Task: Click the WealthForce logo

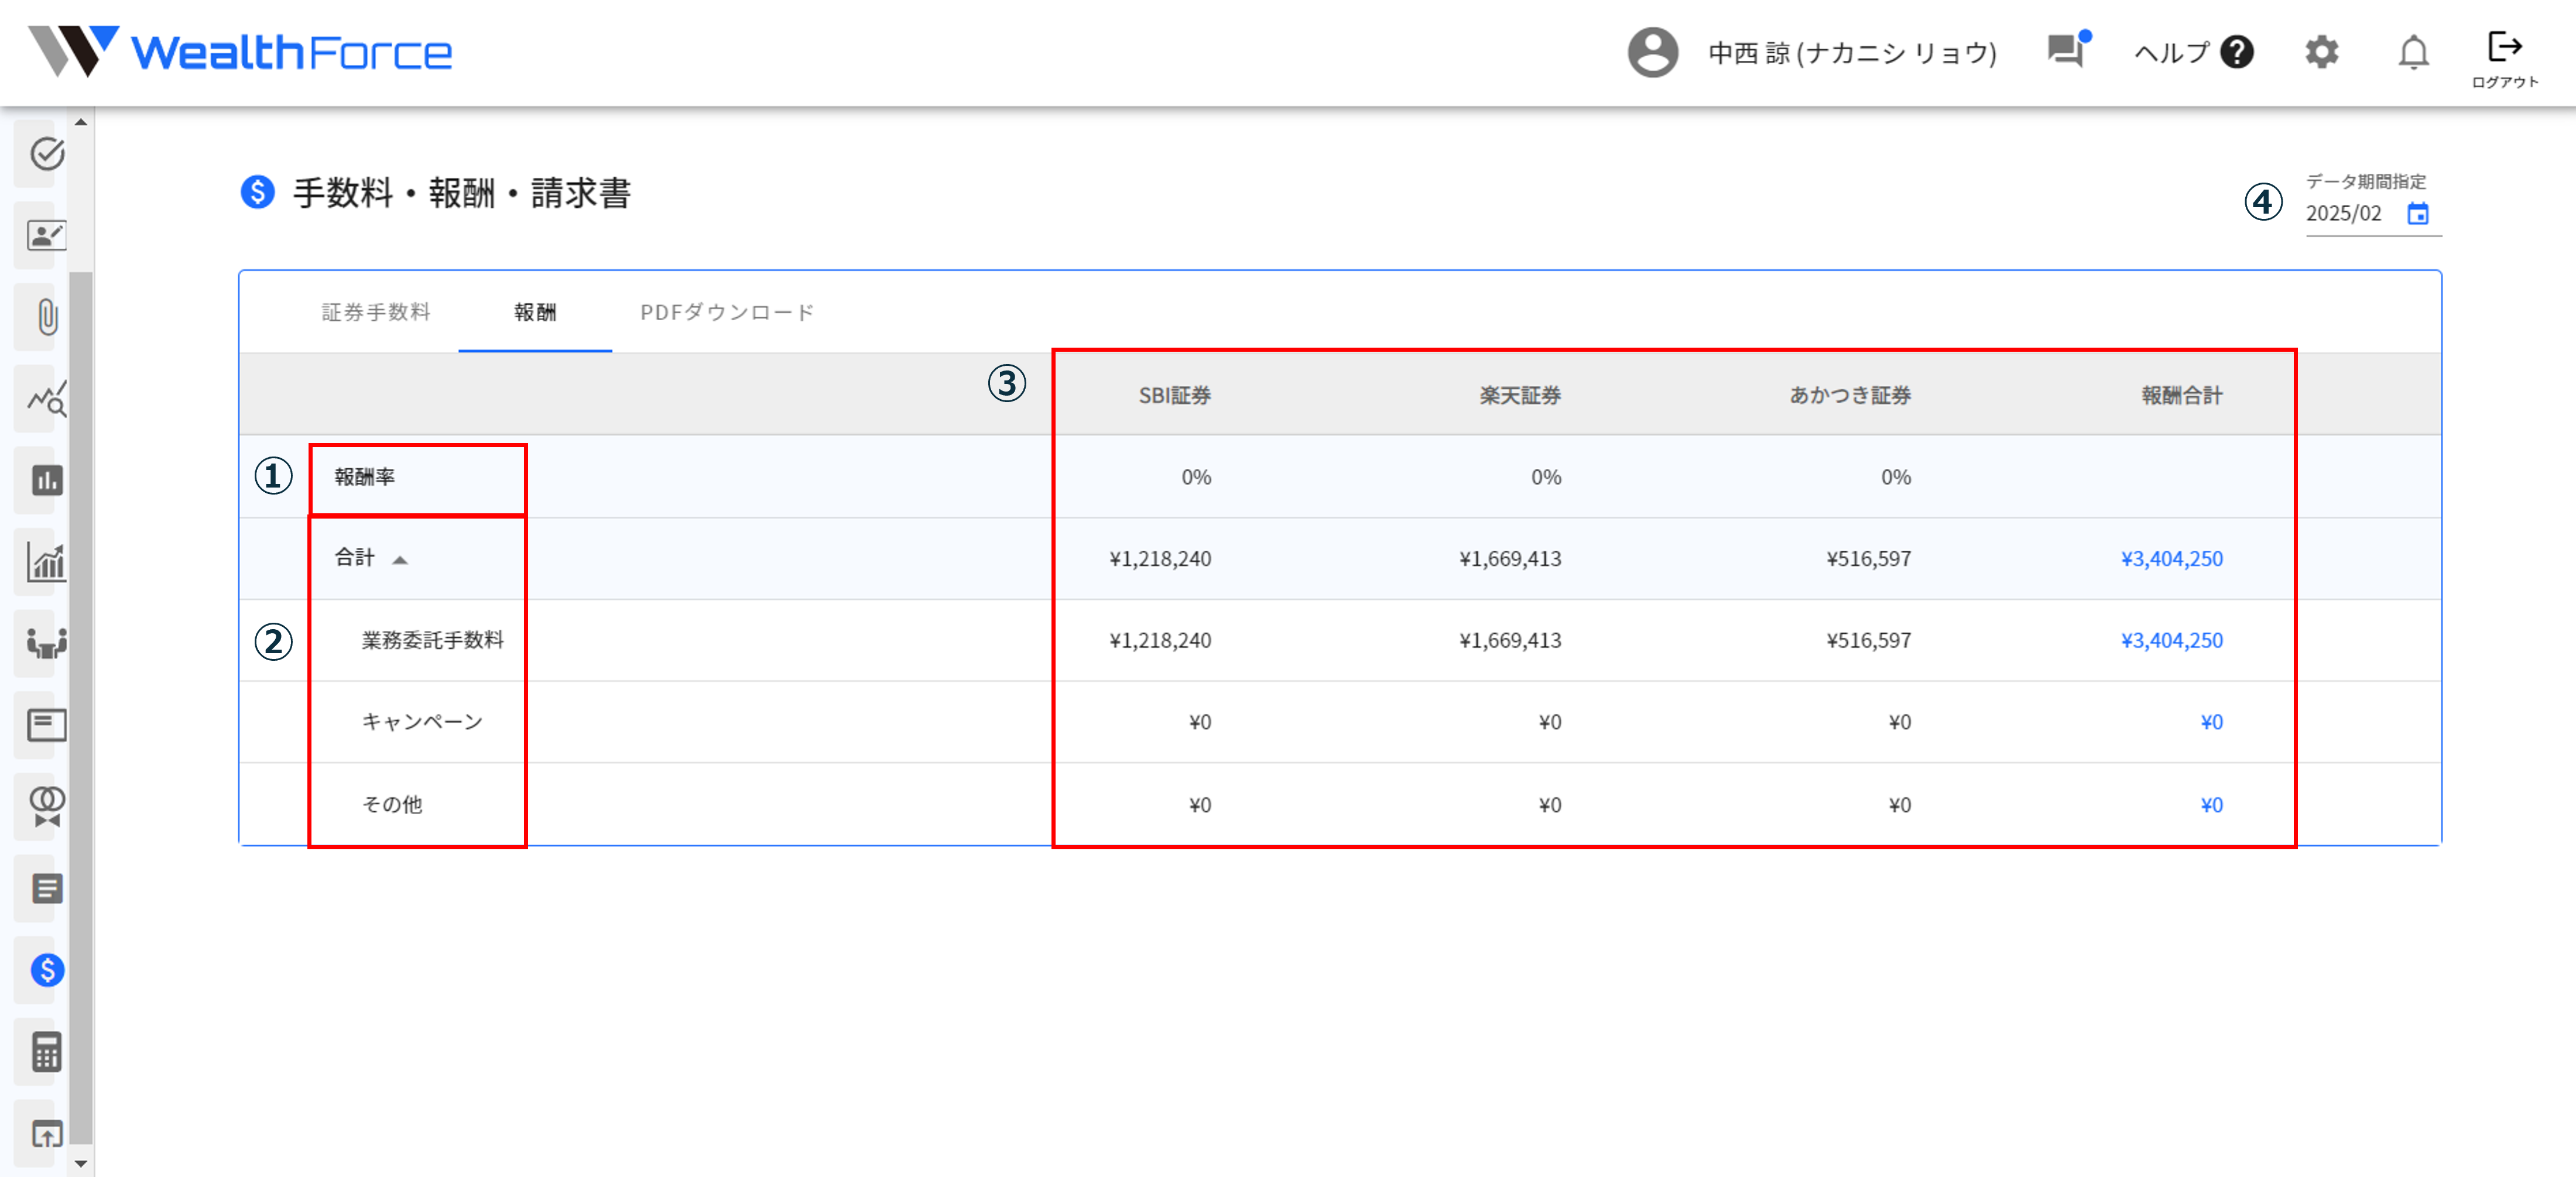Action: click(240, 52)
